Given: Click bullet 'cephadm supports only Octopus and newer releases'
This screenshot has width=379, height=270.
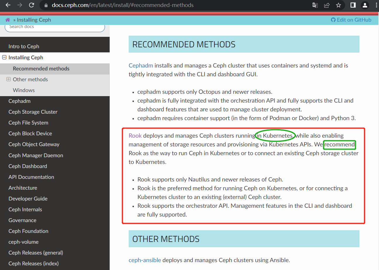Looking at the screenshot, I should [x=205, y=92].
